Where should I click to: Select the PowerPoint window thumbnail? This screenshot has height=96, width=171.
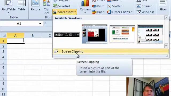click(95, 34)
